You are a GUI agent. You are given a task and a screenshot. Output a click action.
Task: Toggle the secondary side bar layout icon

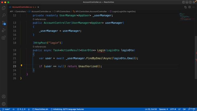click(190, 2)
